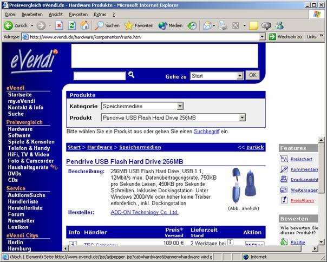327x262 pixels.
Task: Open Telefon & Handy category
Action: [29, 148]
